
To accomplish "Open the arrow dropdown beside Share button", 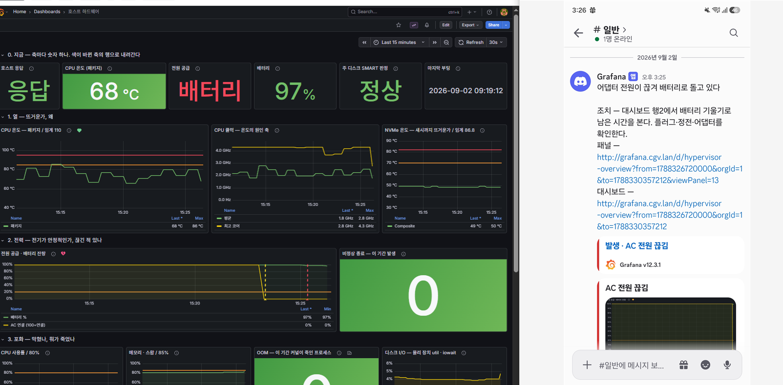I will (507, 25).
